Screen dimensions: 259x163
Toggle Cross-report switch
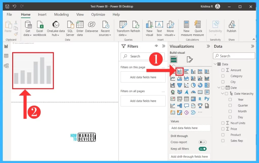[x=203, y=142]
